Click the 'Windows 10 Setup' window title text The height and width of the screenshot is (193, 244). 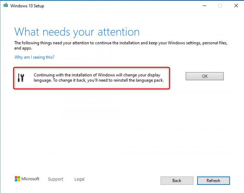[x=27, y=6]
